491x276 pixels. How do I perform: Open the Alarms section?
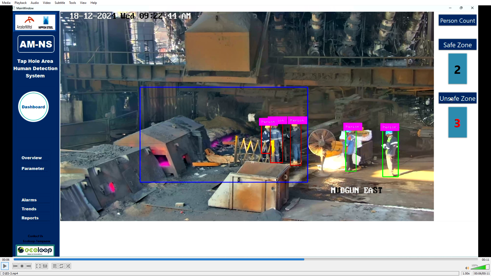click(29, 200)
